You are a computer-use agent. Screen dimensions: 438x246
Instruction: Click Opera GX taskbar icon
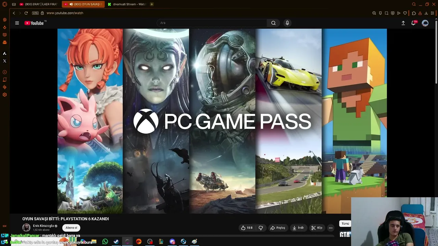click(x=127, y=242)
